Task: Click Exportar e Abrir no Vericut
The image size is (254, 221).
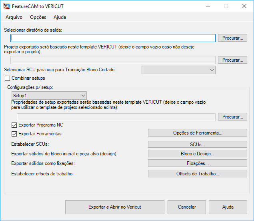Action: point(115,207)
